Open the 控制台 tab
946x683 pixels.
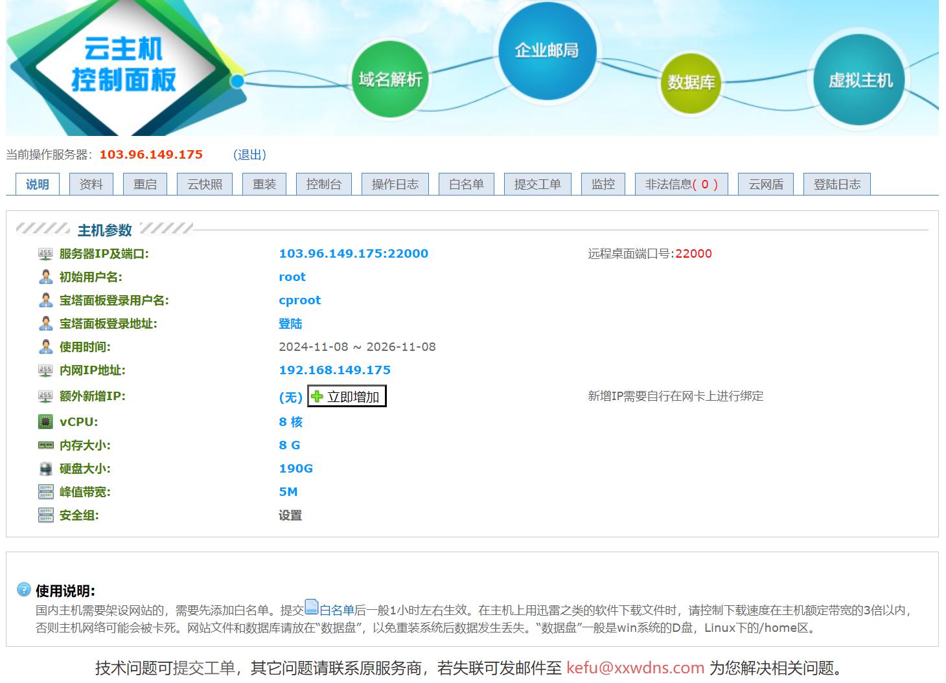coord(323,185)
